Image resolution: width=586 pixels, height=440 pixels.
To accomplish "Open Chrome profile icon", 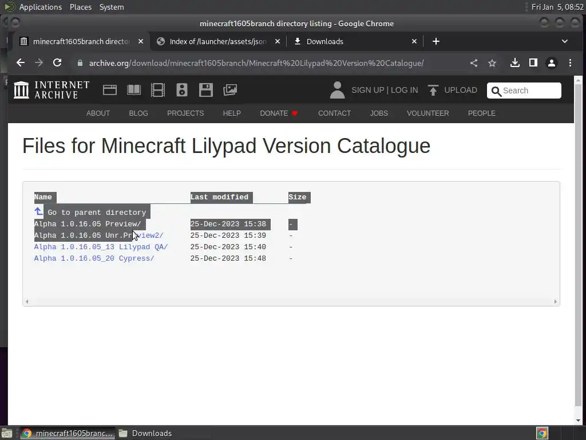I will [552, 63].
